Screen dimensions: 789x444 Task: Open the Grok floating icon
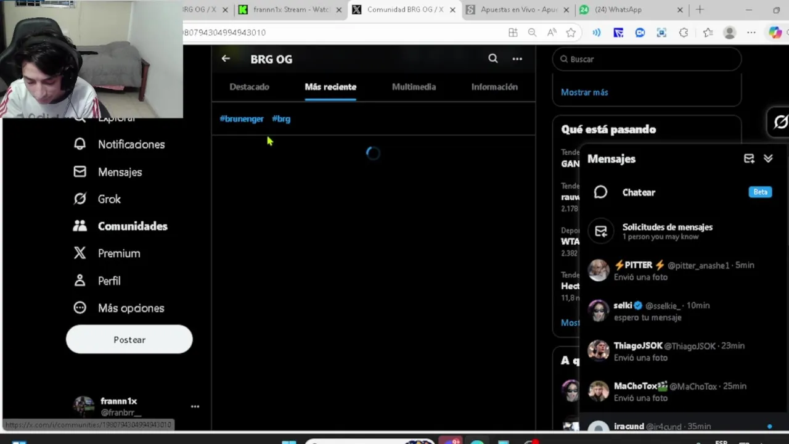pos(780,122)
